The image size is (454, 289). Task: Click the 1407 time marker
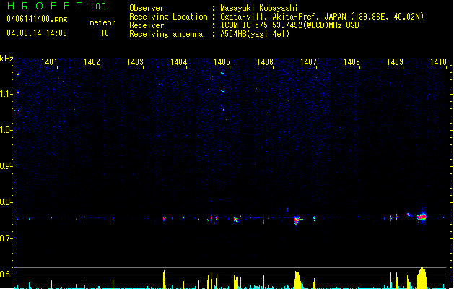tap(308, 62)
